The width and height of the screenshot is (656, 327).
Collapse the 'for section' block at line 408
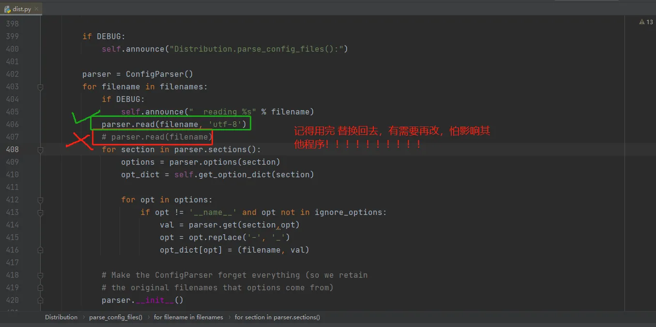pos(41,150)
